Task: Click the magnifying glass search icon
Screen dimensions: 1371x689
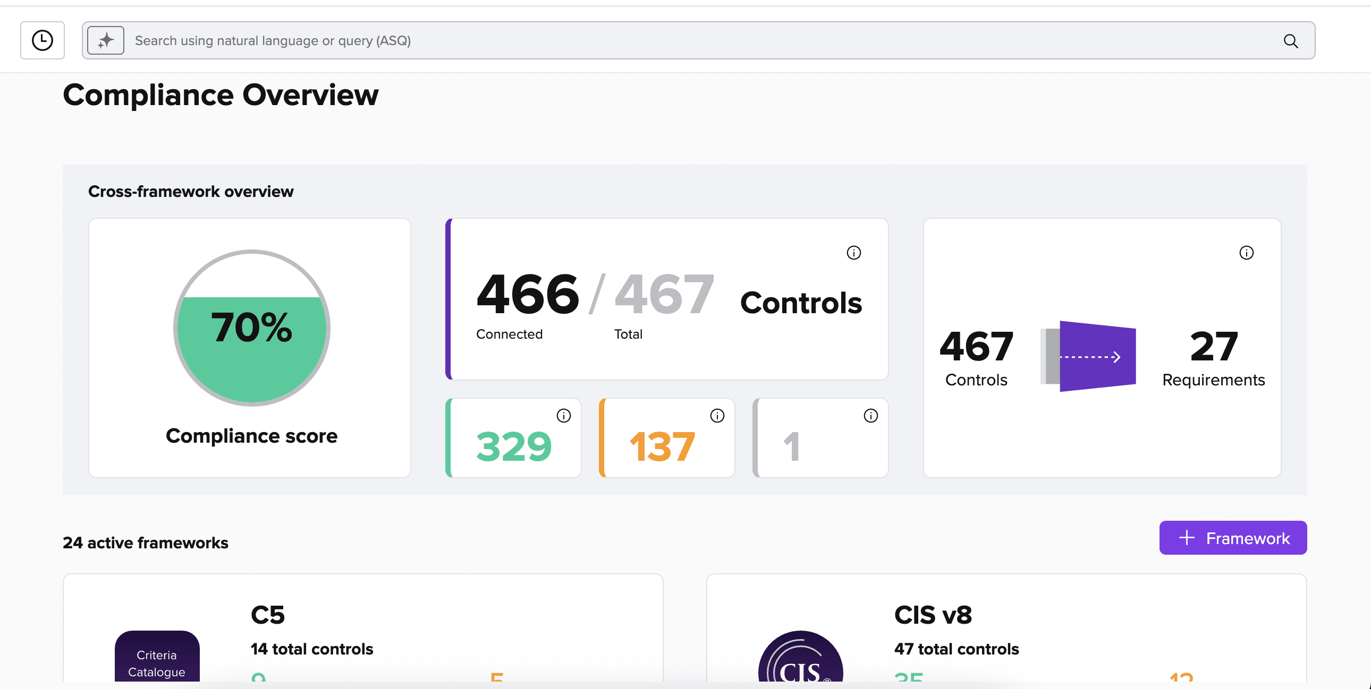Action: [x=1290, y=40]
